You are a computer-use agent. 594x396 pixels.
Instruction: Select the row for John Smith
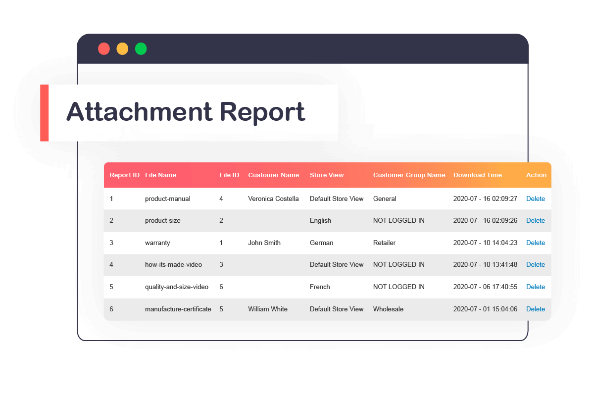point(297,243)
